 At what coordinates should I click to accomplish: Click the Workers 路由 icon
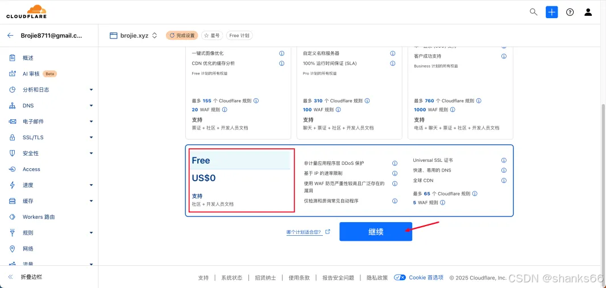13,217
